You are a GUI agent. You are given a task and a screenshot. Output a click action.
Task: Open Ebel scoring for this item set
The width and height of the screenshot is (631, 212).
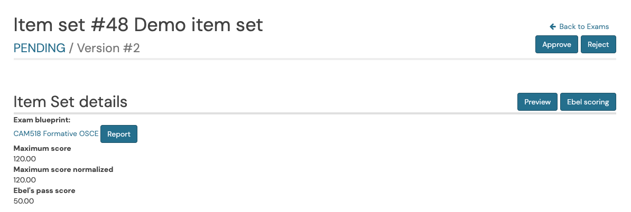click(x=588, y=102)
